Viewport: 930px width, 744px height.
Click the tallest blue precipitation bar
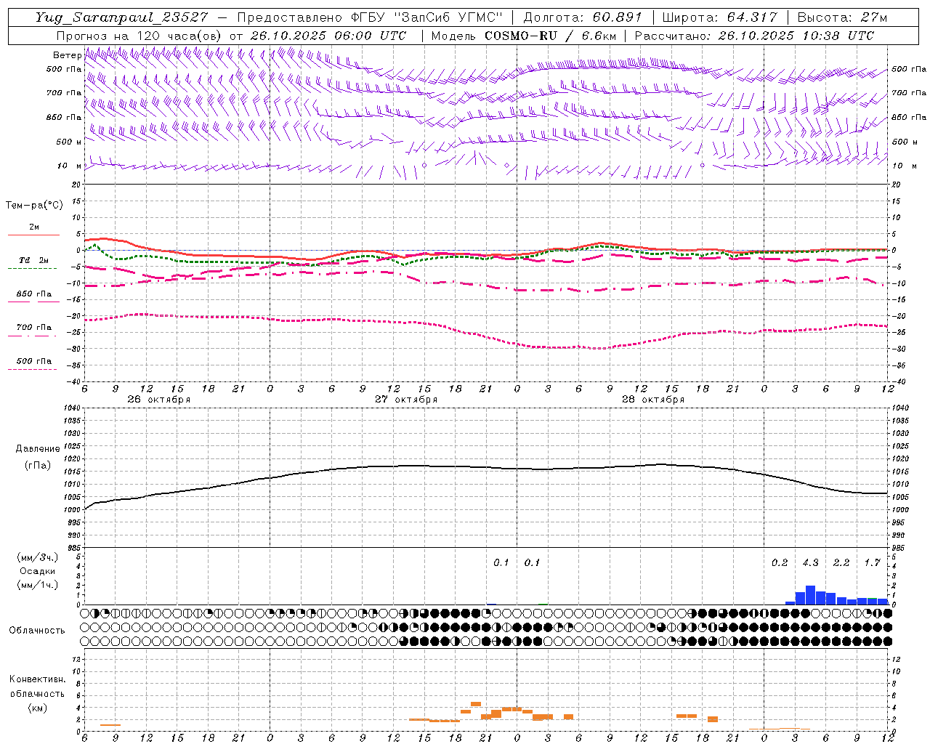pos(810,595)
